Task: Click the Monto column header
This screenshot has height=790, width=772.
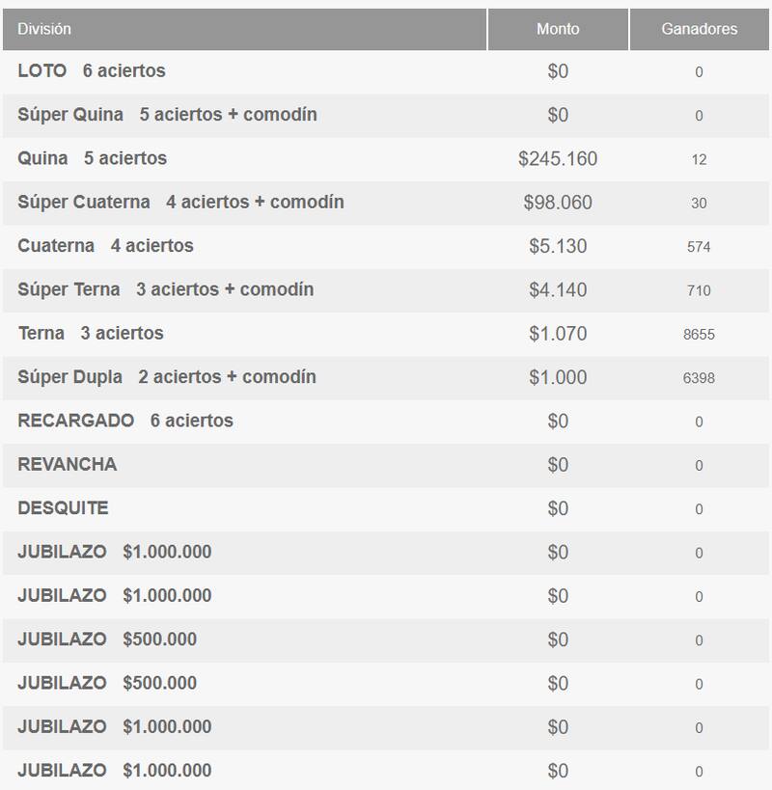Action: point(558,29)
